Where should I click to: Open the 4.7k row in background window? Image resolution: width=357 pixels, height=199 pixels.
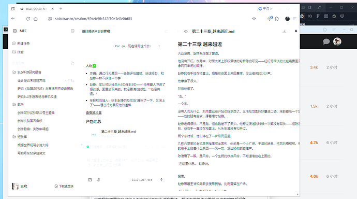[321, 143]
